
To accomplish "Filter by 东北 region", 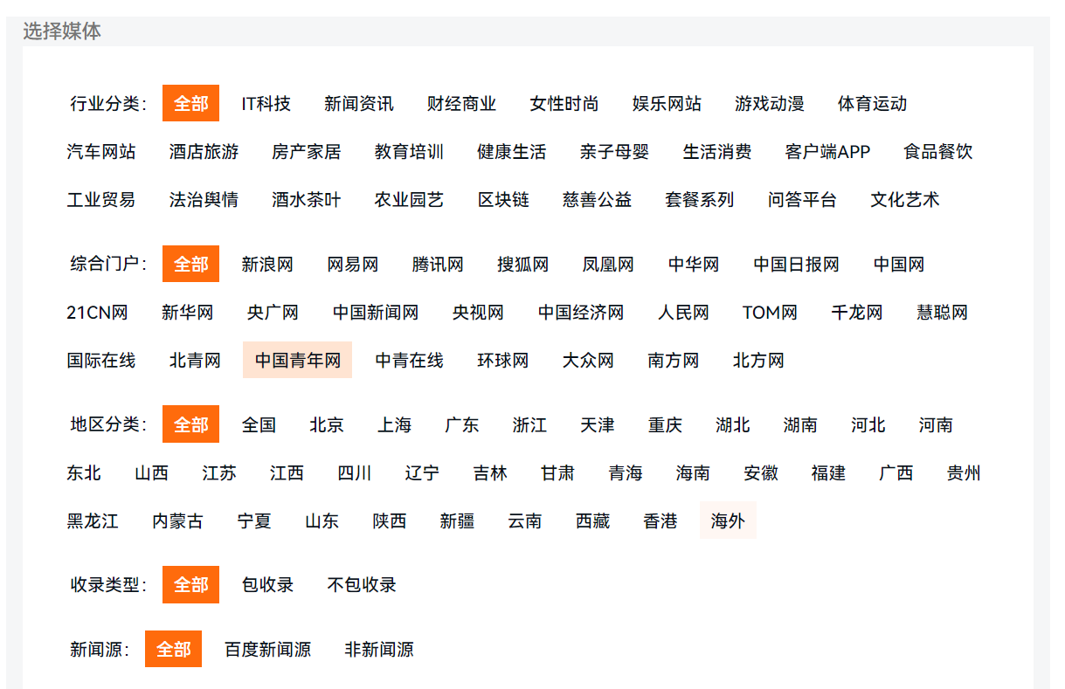I will click(84, 472).
